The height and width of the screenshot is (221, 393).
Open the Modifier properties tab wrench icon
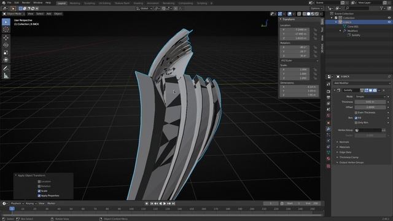tap(329, 129)
